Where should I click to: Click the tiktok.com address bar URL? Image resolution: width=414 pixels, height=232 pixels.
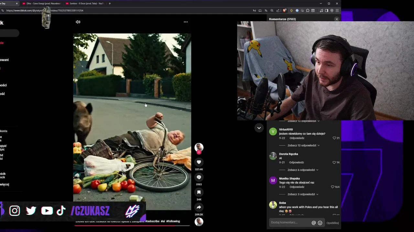pyautogui.click(x=45, y=10)
